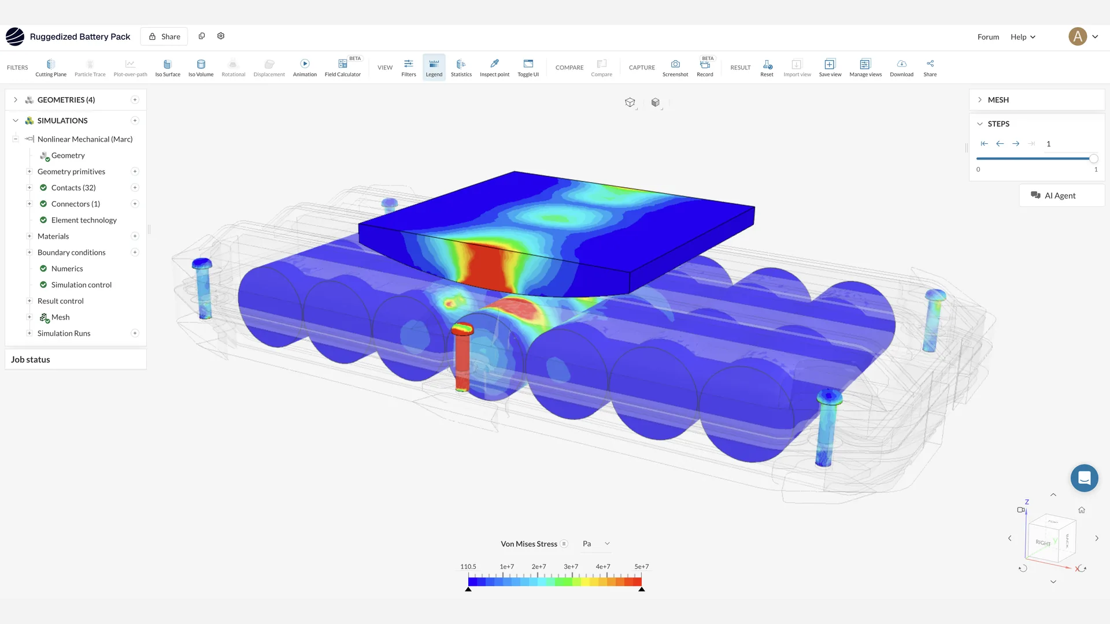Reset the result view
The width and height of the screenshot is (1110, 624).
pyautogui.click(x=767, y=68)
